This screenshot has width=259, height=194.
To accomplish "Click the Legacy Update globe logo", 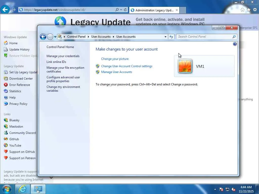I will coord(60,21).
